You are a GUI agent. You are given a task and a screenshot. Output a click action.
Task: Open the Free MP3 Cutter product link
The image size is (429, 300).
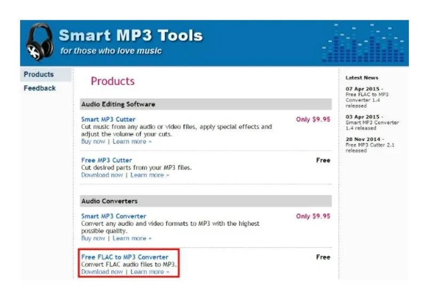point(106,160)
